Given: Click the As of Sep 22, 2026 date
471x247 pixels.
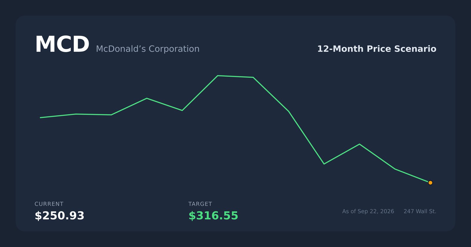Looking at the screenshot, I should [x=368, y=211].
